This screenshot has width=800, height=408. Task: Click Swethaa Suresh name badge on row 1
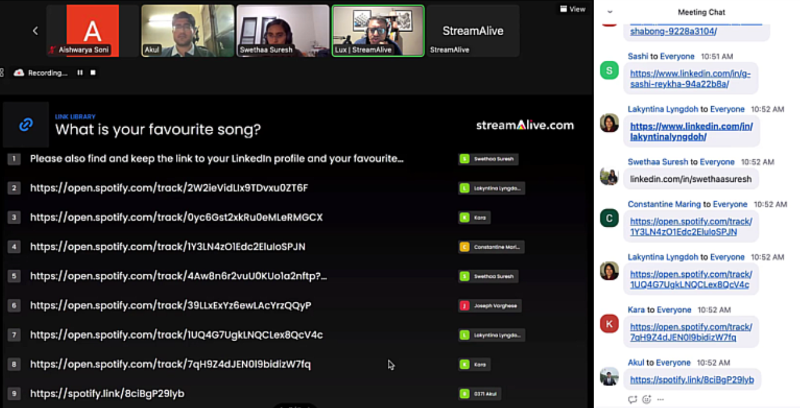click(x=488, y=159)
